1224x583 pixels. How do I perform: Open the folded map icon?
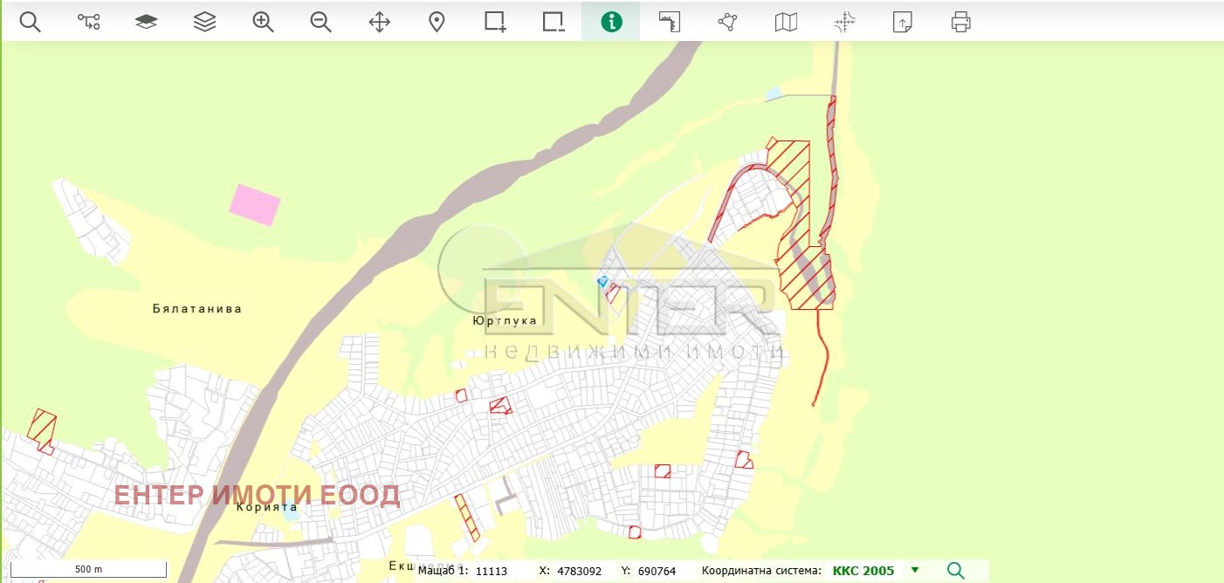(x=786, y=22)
